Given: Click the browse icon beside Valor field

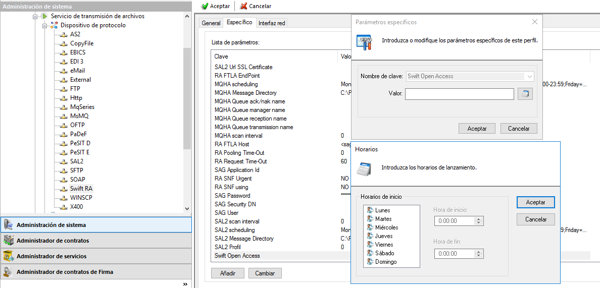Looking at the screenshot, I should tap(525, 94).
